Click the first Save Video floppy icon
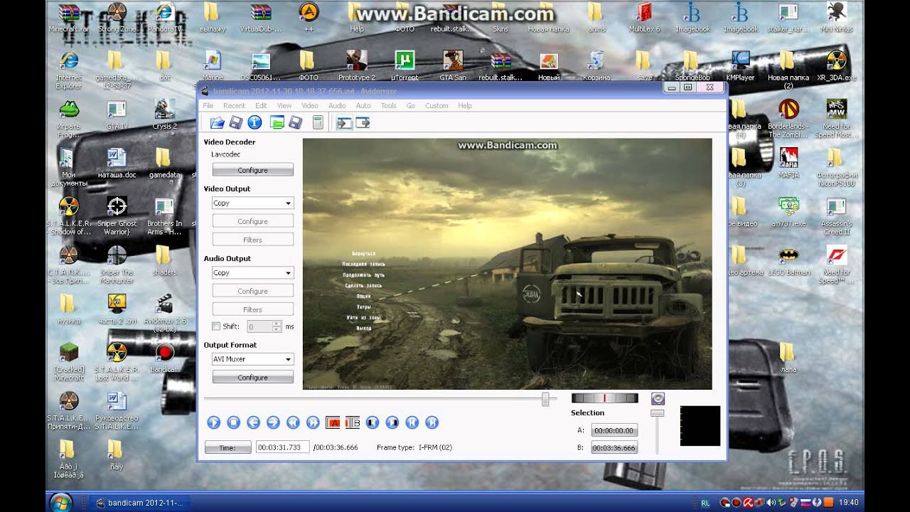Screen dimensions: 910x512 pyautogui.click(x=236, y=123)
